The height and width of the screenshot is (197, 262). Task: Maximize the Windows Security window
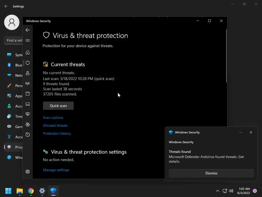(209, 21)
